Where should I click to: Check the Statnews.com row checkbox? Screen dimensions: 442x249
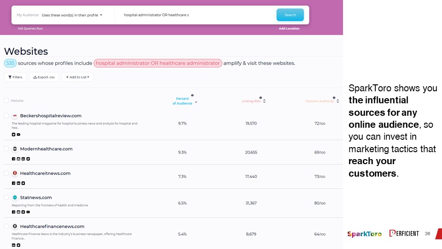[6, 197]
